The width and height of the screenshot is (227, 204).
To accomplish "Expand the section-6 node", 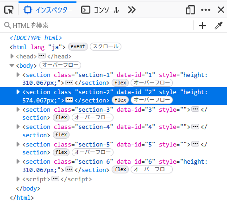I will point(18,161).
